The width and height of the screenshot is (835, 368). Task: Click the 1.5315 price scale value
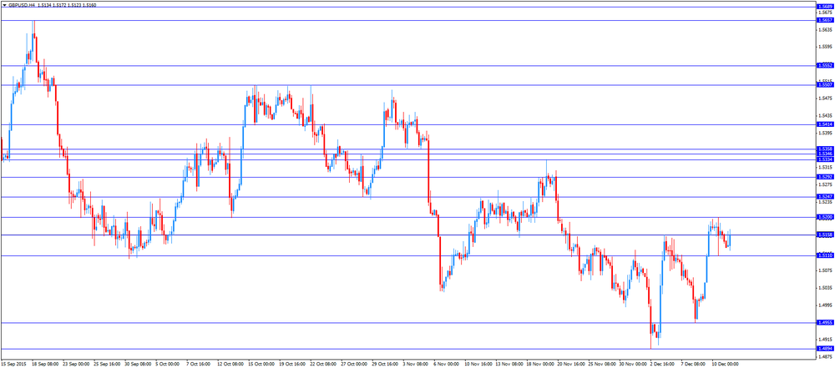(x=826, y=167)
